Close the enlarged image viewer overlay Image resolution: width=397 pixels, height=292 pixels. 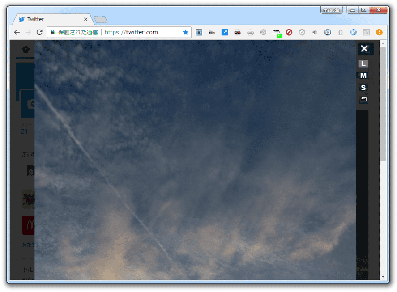[x=364, y=49]
